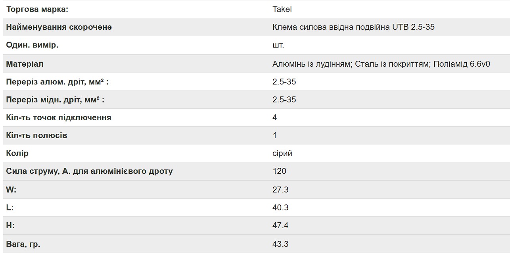This screenshot has width=510, height=254.
Task: Click the Takel brand value
Action: click(x=282, y=9)
